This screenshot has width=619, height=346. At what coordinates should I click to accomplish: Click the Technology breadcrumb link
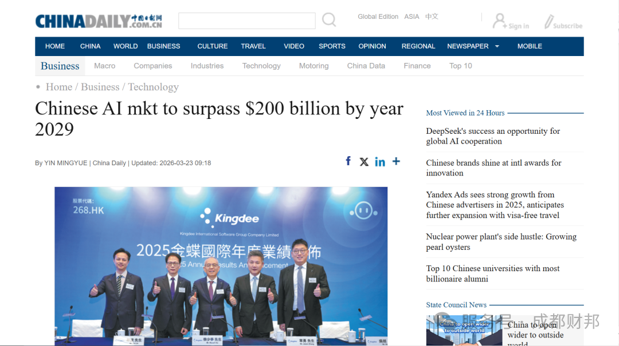pyautogui.click(x=153, y=87)
